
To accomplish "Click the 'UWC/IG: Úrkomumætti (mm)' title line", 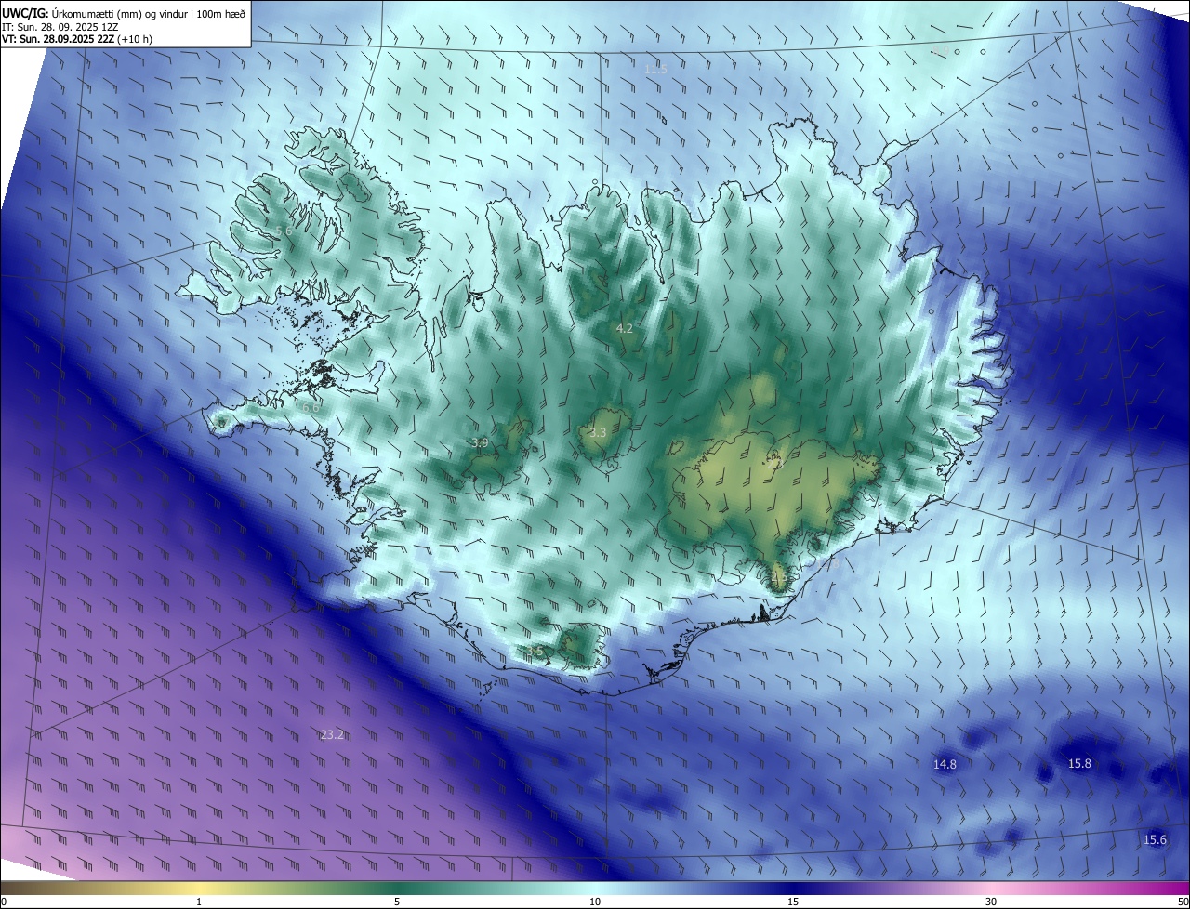I will pyautogui.click(x=124, y=13).
